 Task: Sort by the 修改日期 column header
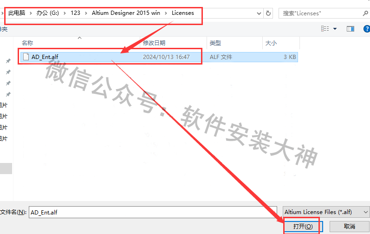tap(154, 43)
